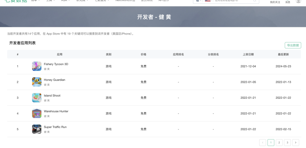Image resolution: width=306 pixels, height=148 pixels.
Task: Click 免费 price in Island Shoot row
Action: (143, 98)
